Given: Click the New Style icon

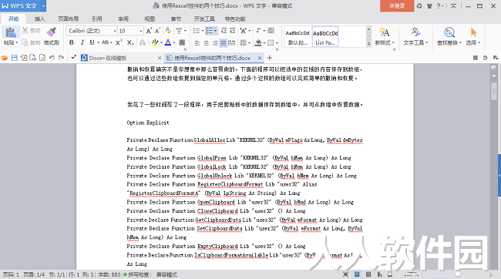Looking at the screenshot, I should 385,32.
